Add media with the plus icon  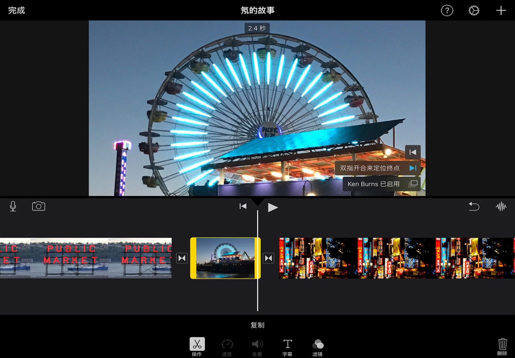pyautogui.click(x=501, y=11)
